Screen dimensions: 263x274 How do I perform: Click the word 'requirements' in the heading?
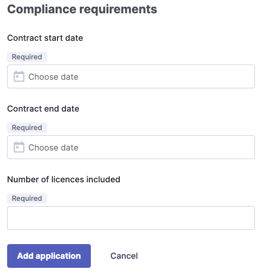(x=118, y=10)
